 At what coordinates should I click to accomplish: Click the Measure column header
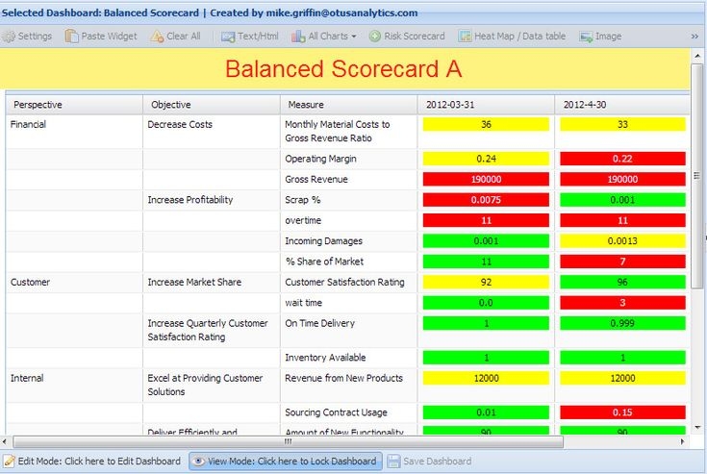point(305,104)
